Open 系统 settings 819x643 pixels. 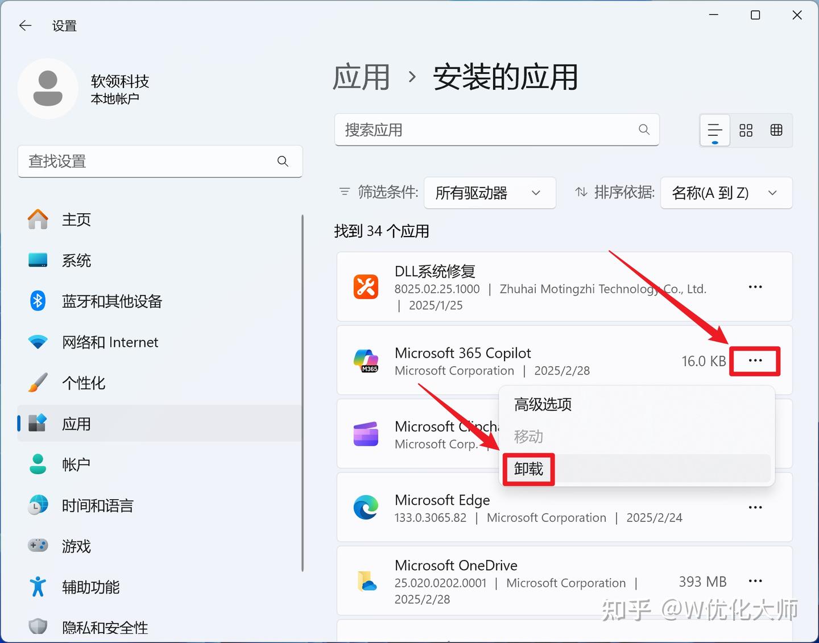[159, 260]
